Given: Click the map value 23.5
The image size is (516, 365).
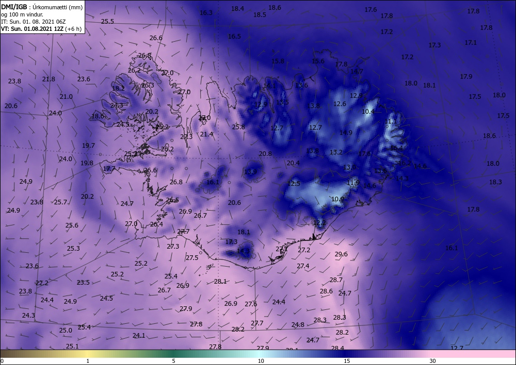Looking at the screenshot, I should [x=83, y=283].
